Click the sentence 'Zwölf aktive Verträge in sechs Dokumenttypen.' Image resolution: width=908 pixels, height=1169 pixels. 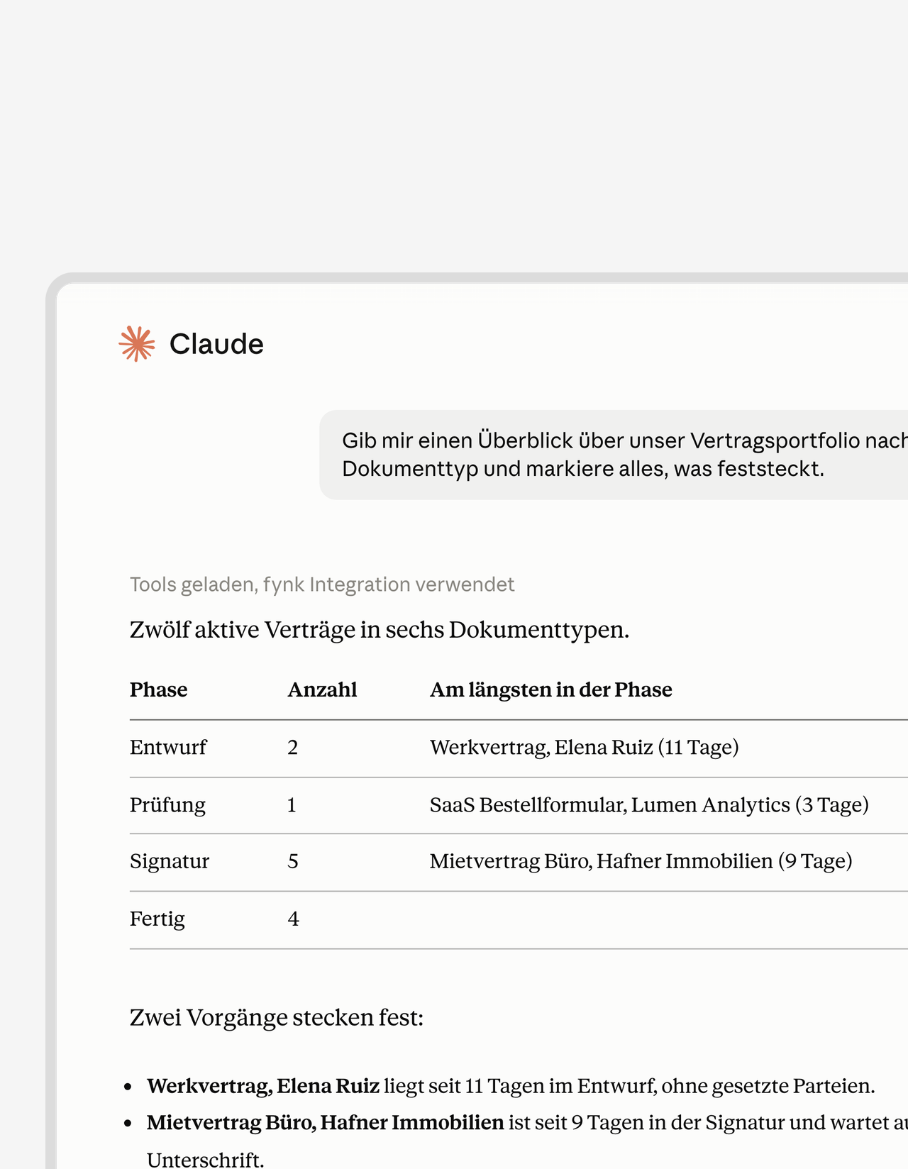(380, 630)
